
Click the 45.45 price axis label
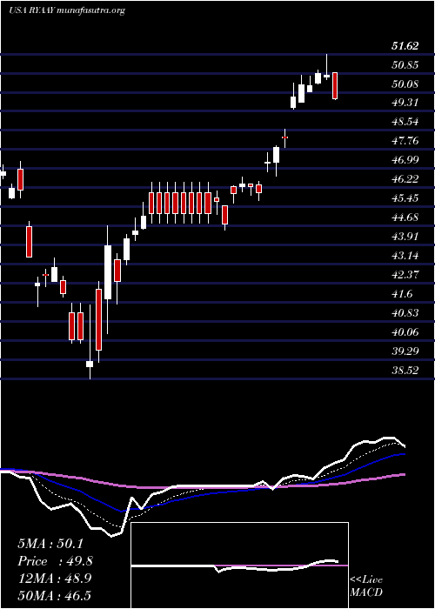(405, 198)
